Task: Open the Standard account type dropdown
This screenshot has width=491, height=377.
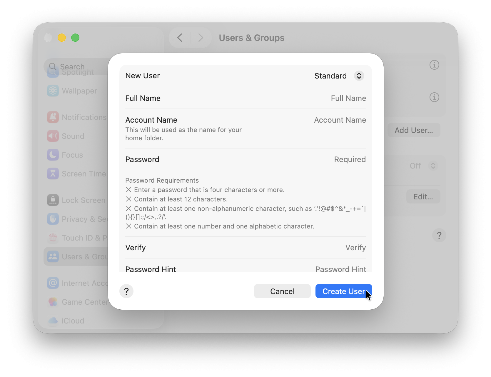Action: tap(339, 76)
